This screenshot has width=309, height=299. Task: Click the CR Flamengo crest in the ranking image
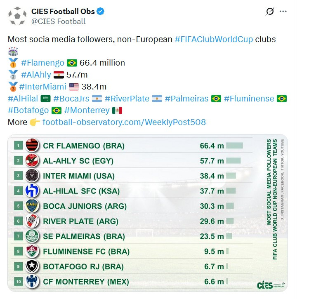click(x=32, y=145)
